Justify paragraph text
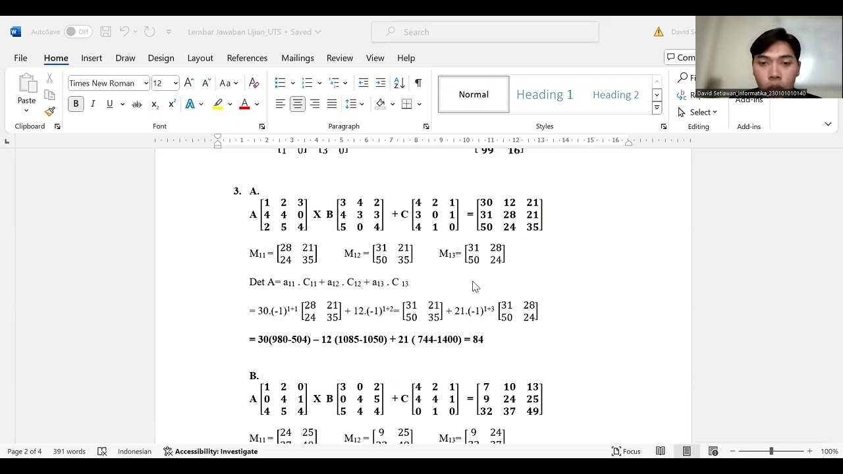 coord(332,104)
